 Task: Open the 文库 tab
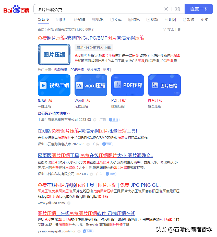point(116,20)
